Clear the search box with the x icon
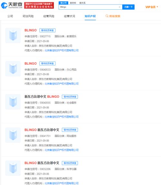161x185 pixels. (120, 7)
